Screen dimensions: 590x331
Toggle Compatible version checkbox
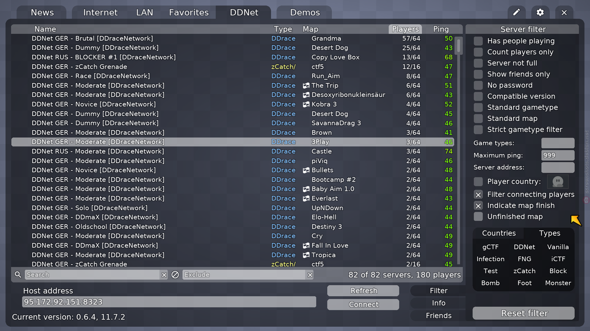(x=478, y=96)
